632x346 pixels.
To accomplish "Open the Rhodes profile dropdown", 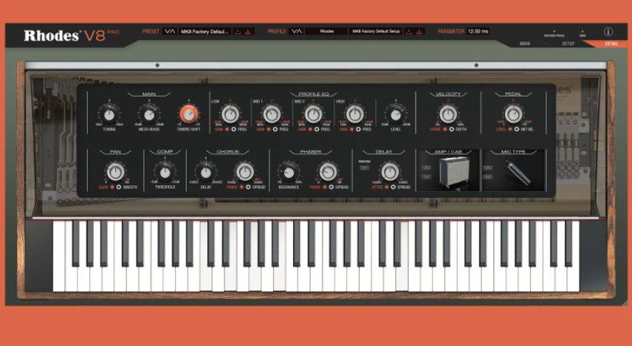I will point(326,32).
